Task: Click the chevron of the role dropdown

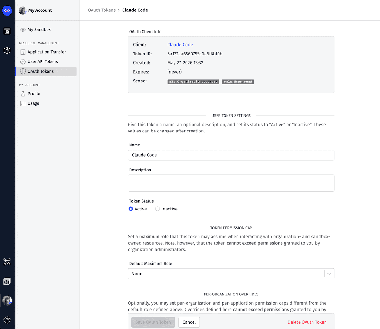Action: [329, 274]
